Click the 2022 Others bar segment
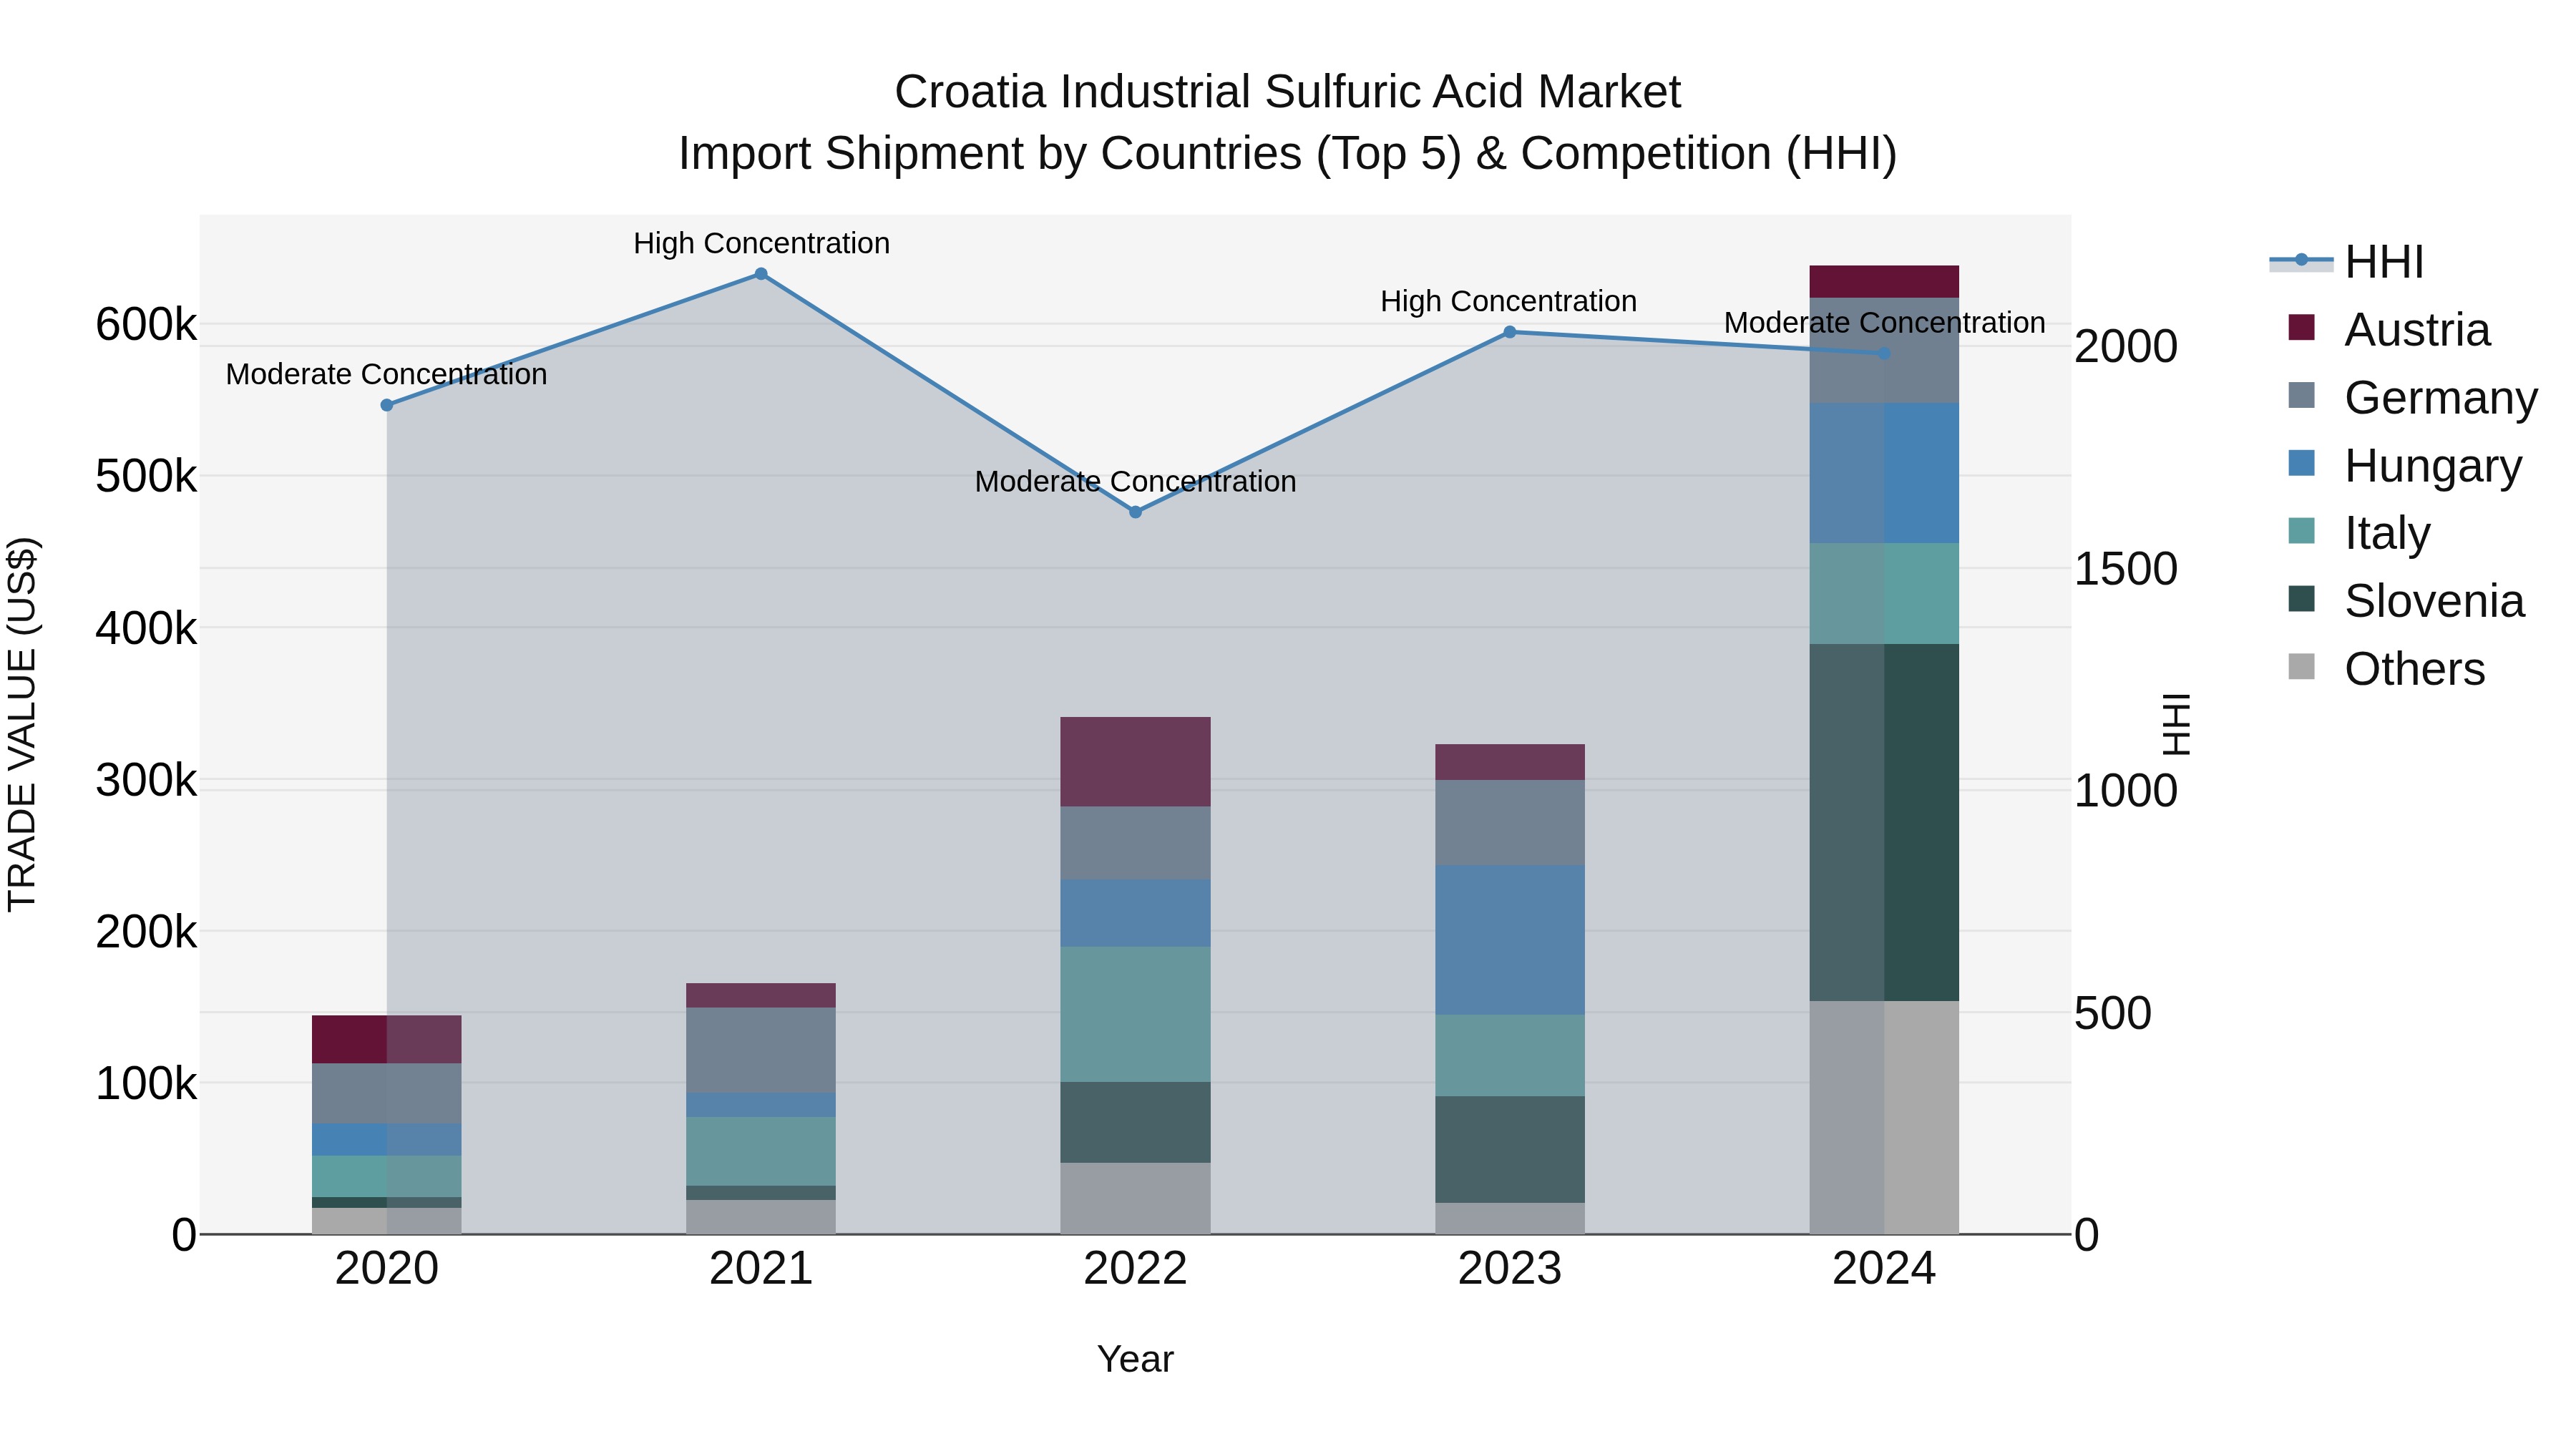 tap(1135, 1198)
